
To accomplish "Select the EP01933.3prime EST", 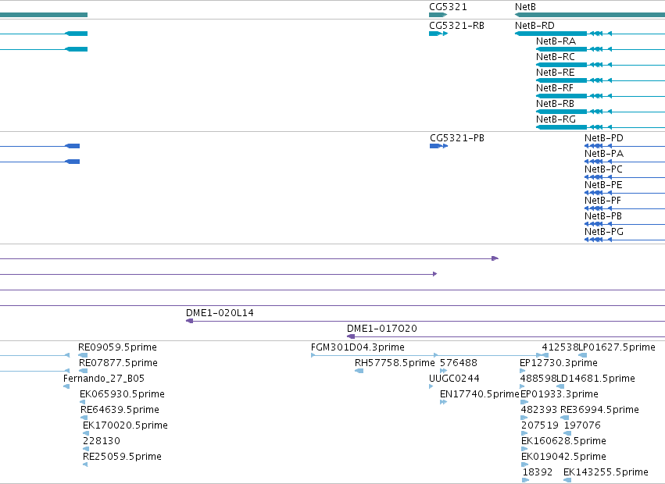I will click(524, 402).
